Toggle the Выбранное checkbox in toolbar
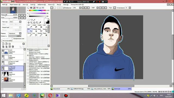The width and height of the screenshot is (174, 98). pyautogui.click(x=64, y=8)
